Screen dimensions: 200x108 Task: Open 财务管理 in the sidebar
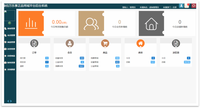click(10, 63)
